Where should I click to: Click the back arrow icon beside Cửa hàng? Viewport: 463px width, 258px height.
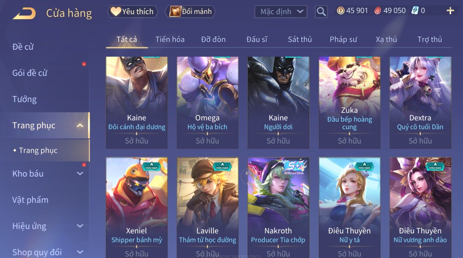tap(24, 13)
